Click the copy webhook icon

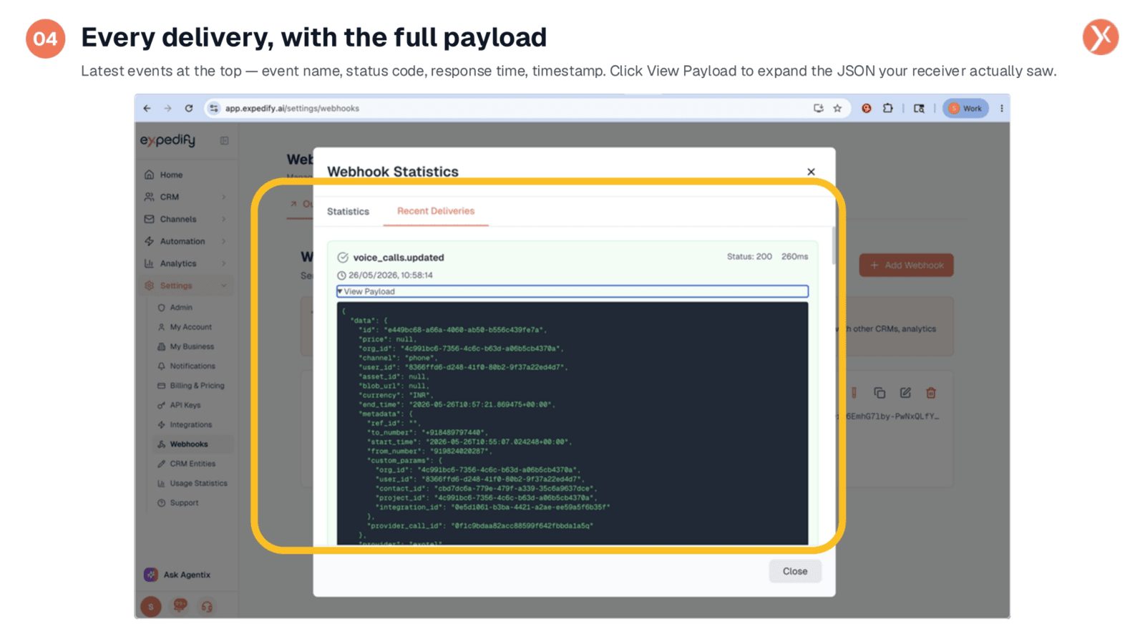880,393
